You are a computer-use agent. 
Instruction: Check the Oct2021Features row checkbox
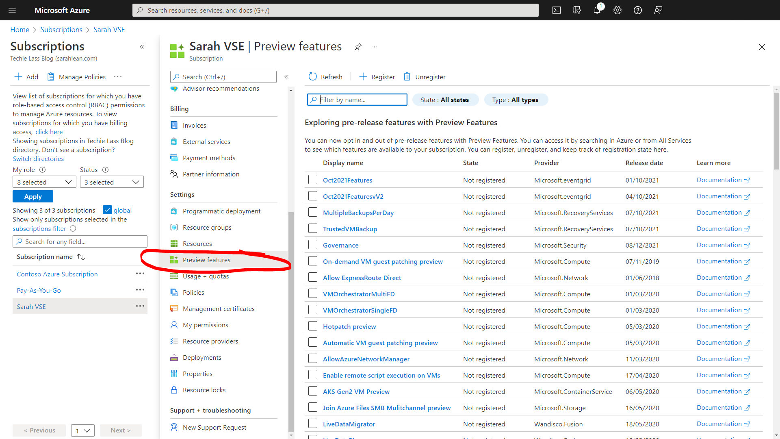point(312,180)
